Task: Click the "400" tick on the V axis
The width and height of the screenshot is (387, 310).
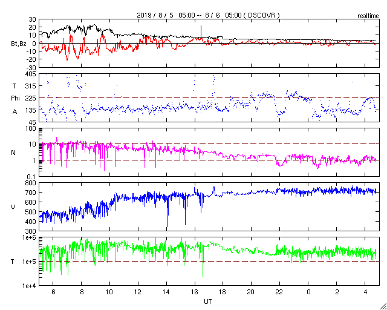Action: point(31,222)
